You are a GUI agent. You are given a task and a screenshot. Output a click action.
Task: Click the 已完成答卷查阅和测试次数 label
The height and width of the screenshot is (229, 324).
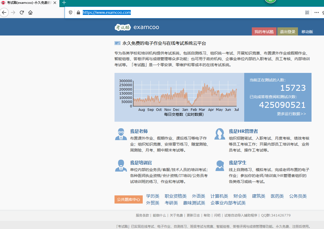[x=273, y=97]
